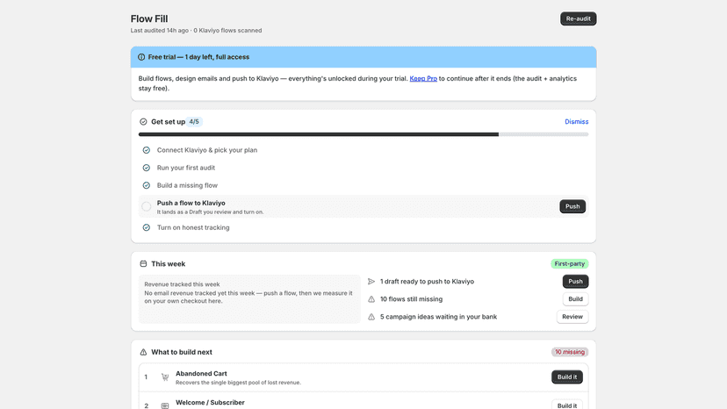Click the 'Free trial — 1 day left' heading
Image resolution: width=727 pixels, height=409 pixels.
(198, 57)
